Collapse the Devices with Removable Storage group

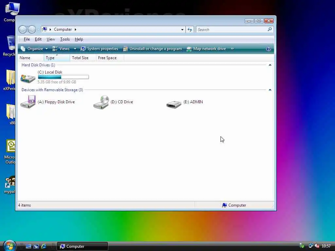click(270, 90)
